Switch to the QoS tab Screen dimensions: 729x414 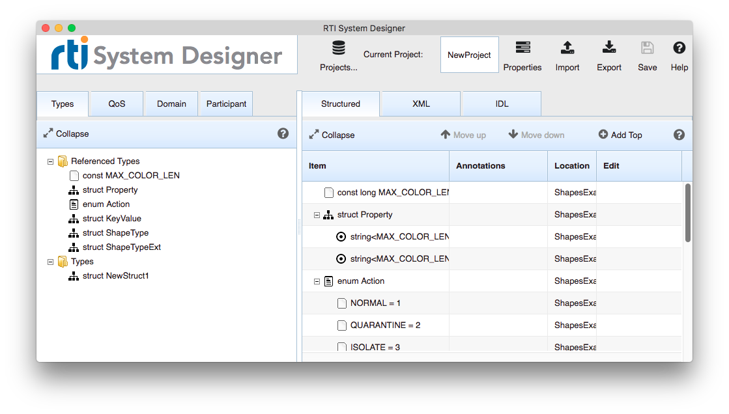point(117,104)
